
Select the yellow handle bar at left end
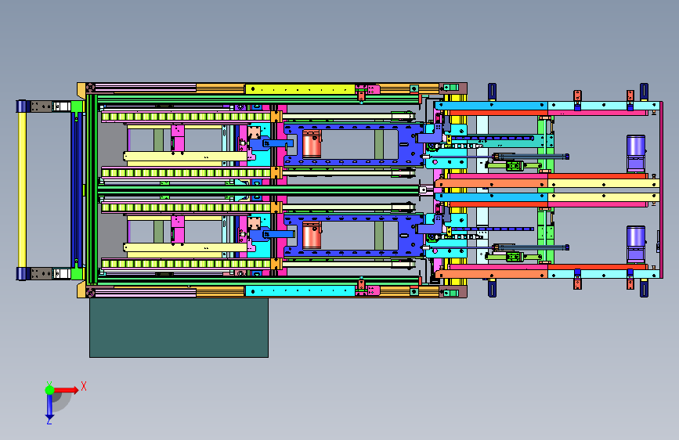tap(22, 189)
